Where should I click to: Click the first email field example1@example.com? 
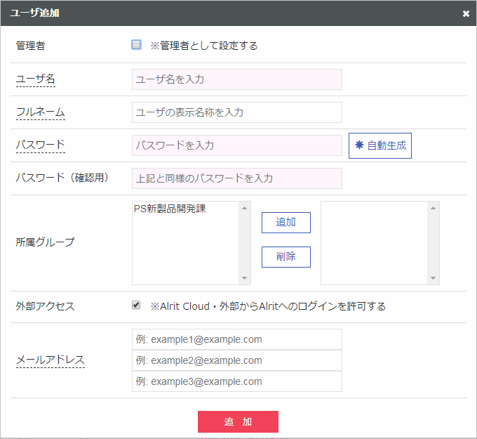tap(236, 339)
